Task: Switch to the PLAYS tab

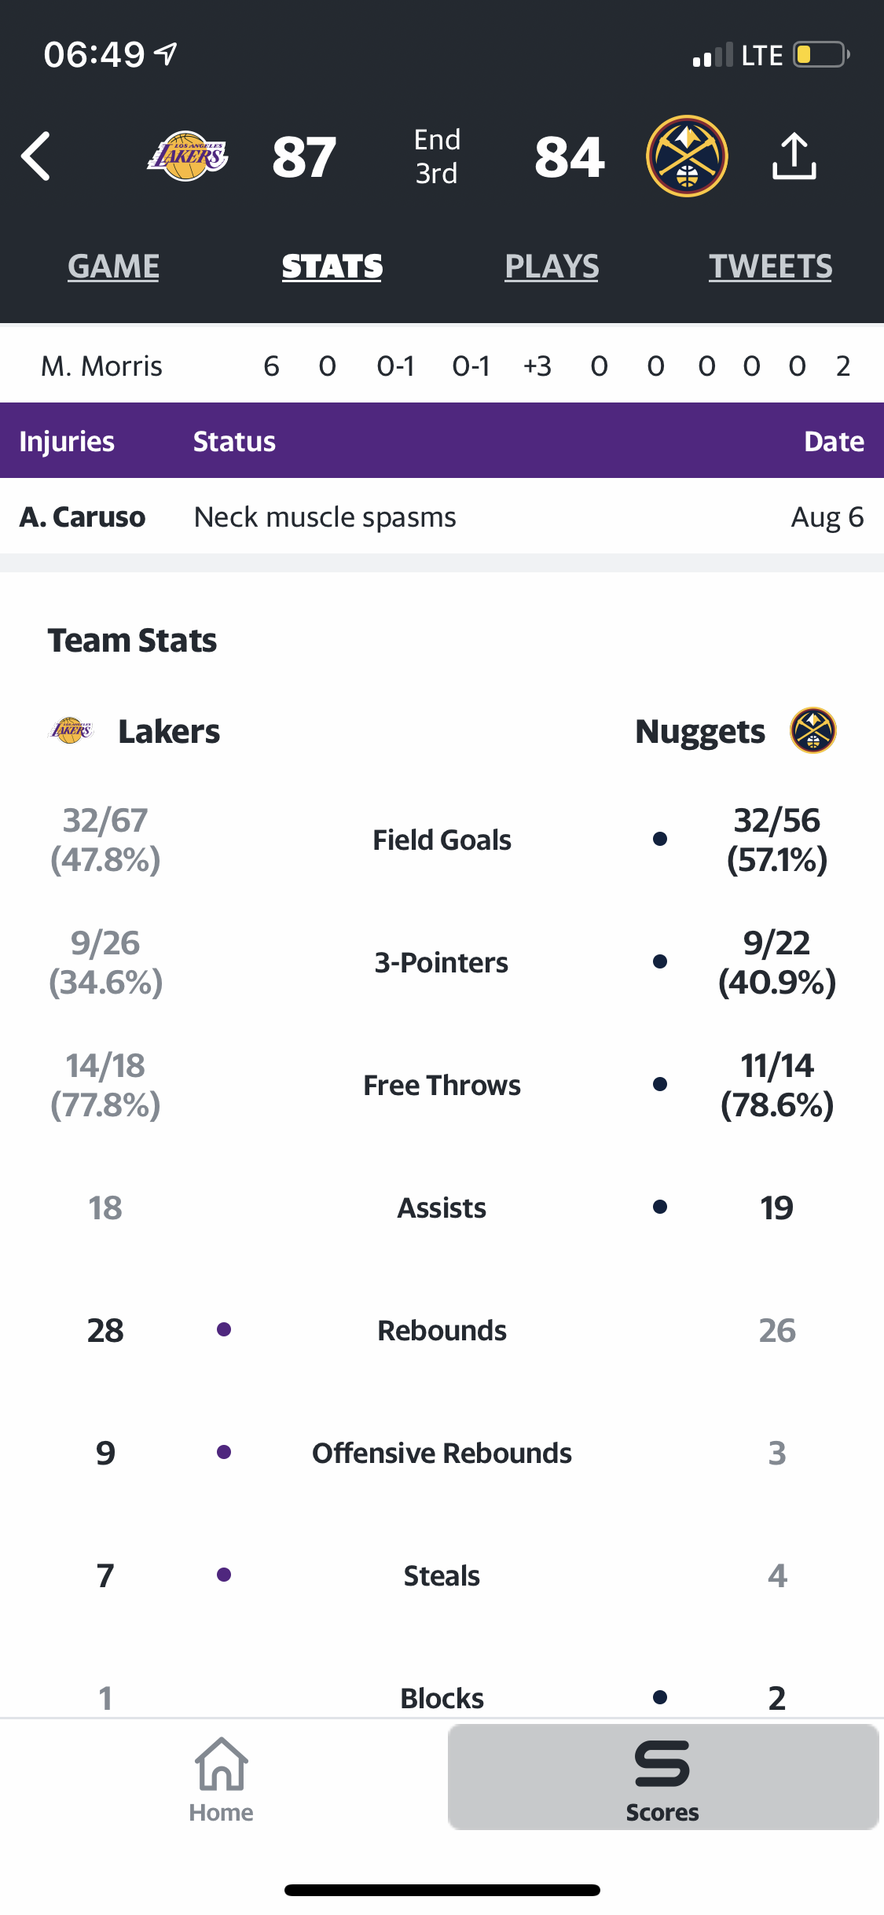Action: pyautogui.click(x=552, y=266)
